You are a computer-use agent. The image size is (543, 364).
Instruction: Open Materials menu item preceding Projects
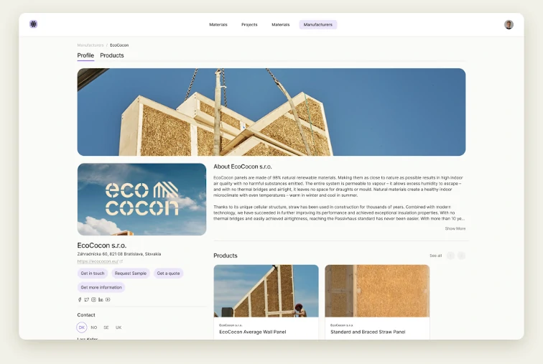[x=218, y=24]
